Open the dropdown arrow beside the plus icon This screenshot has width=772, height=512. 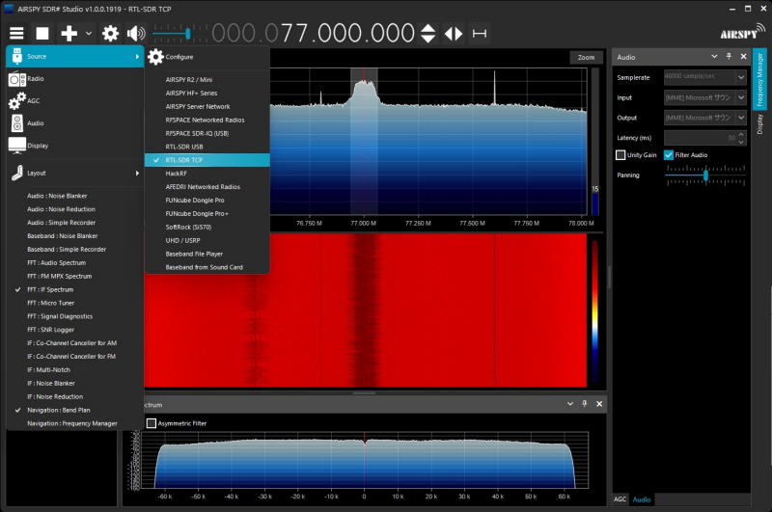tap(89, 34)
